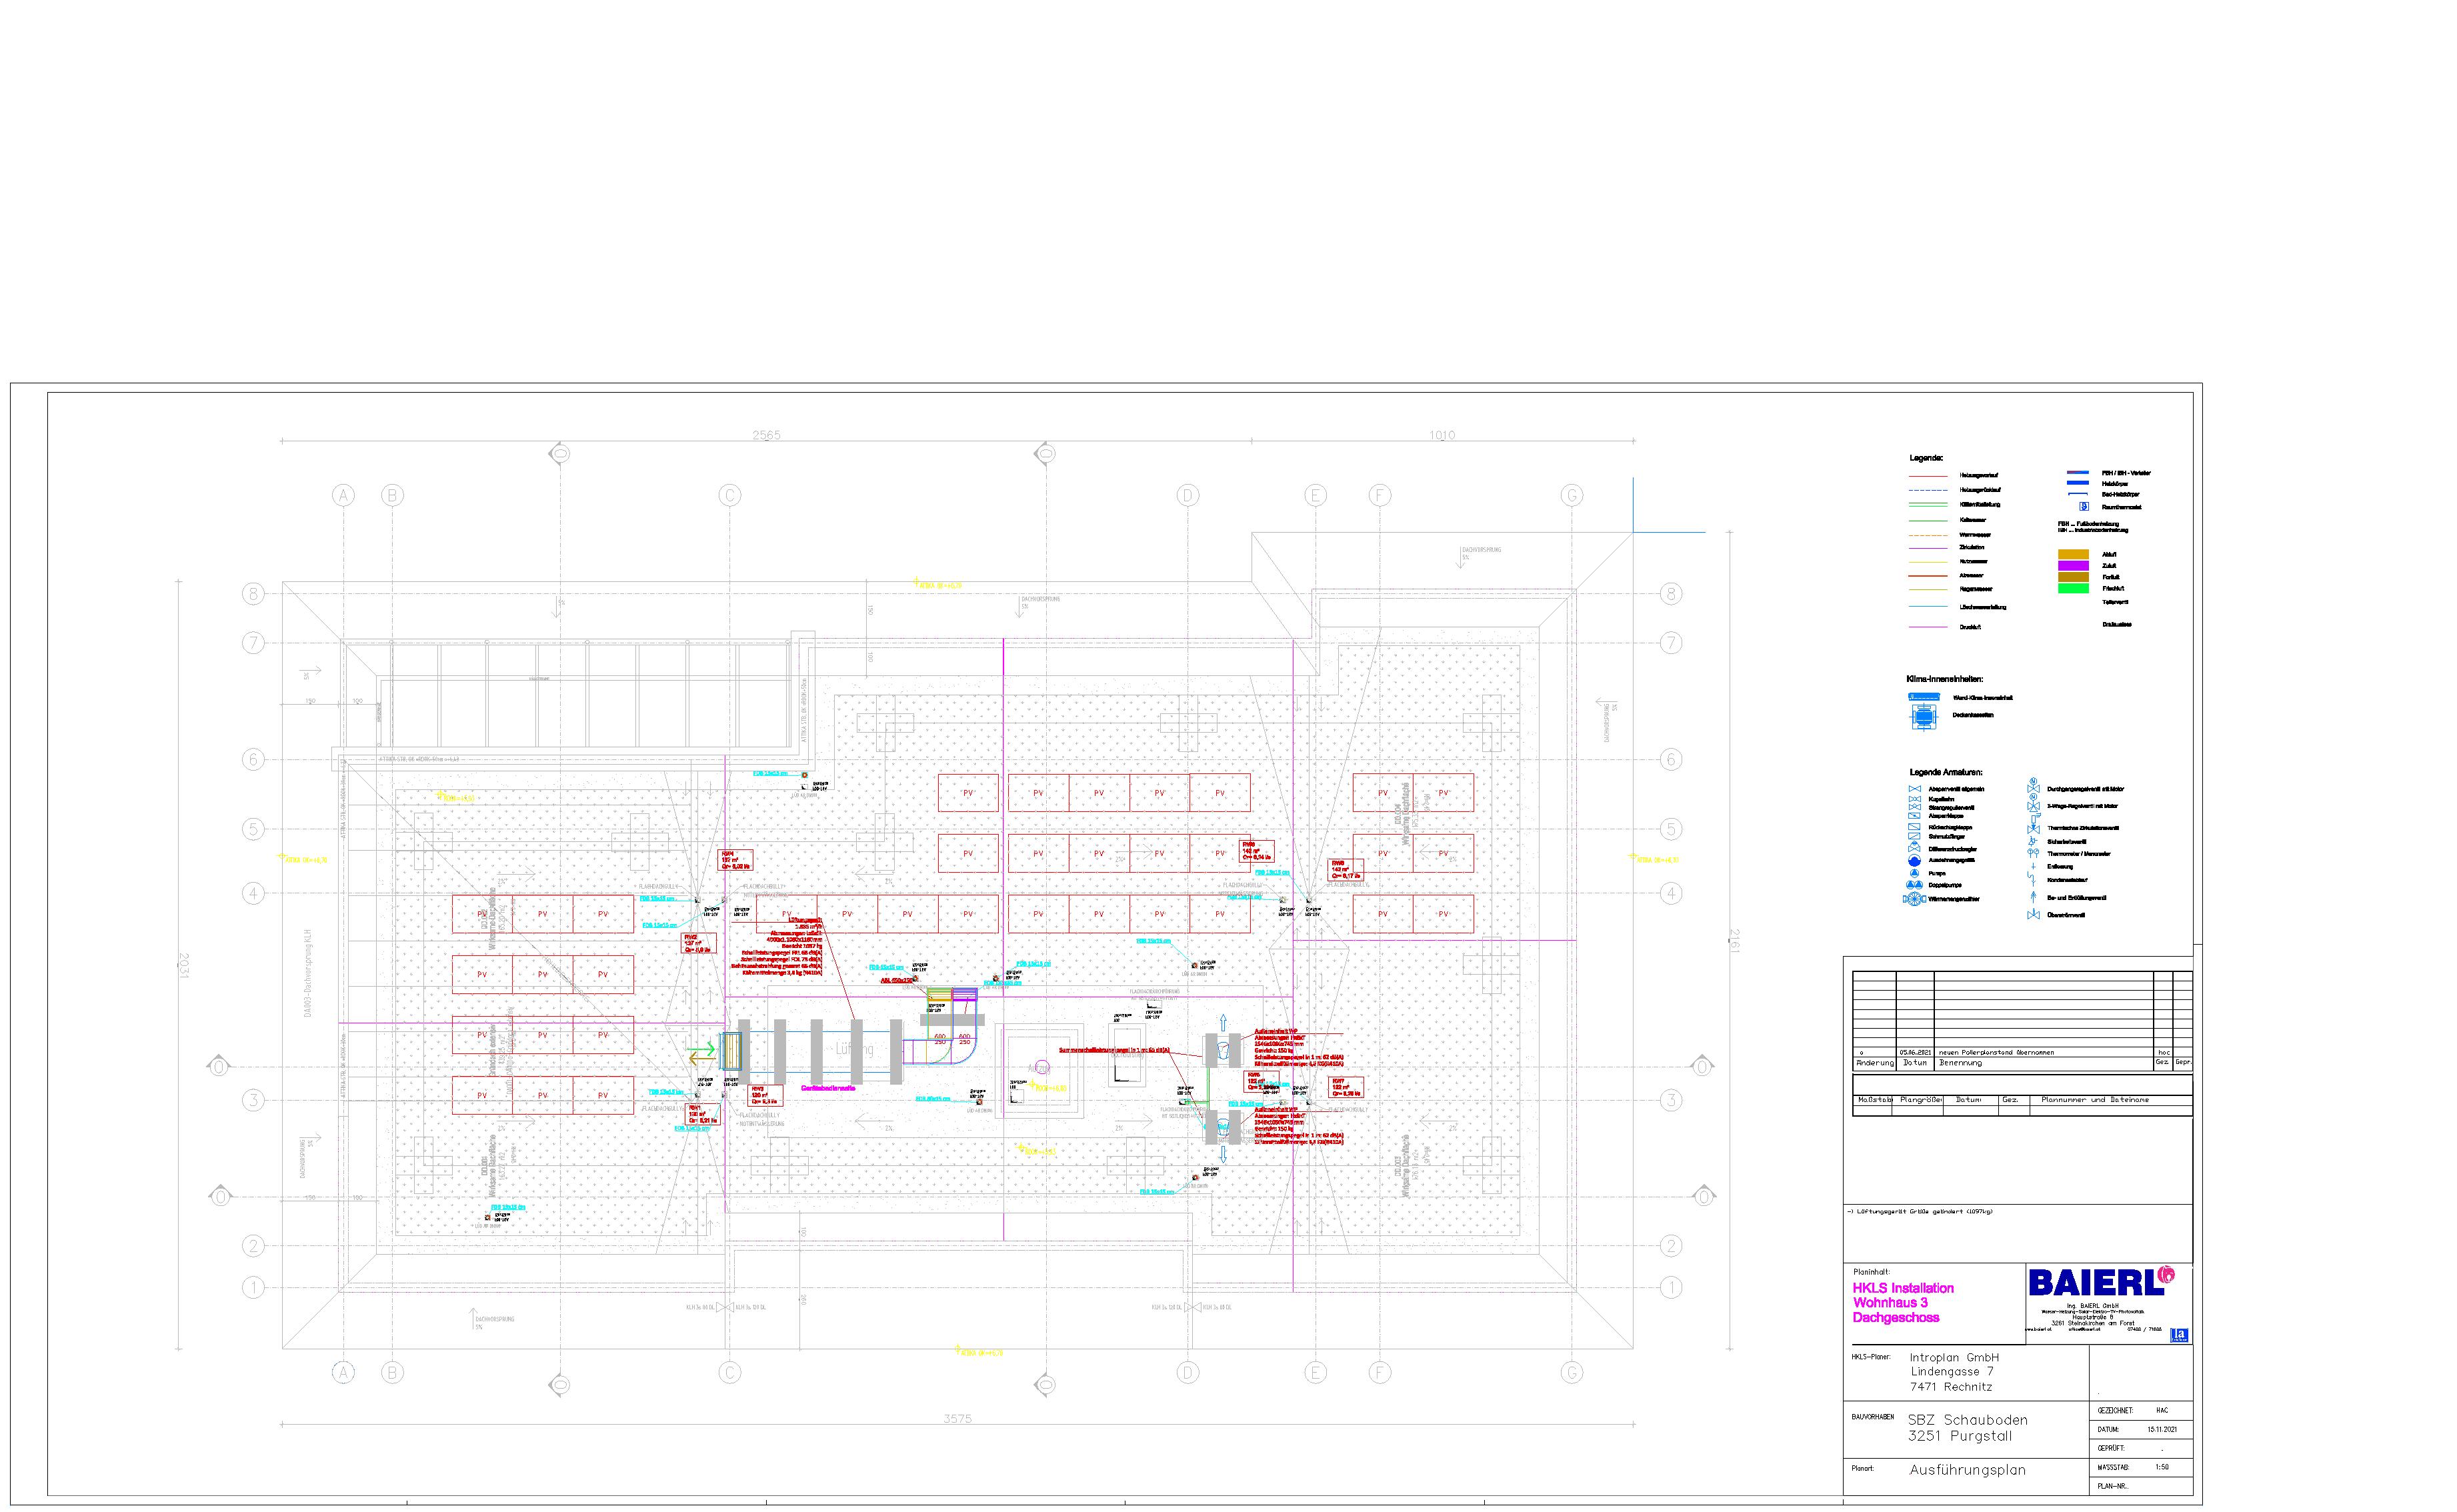This screenshot has width=2457, height=1512.
Task: Click grid axis marker C at top
Action: [x=730, y=495]
